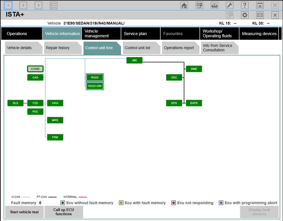Open the Favourites menu

click(180, 34)
